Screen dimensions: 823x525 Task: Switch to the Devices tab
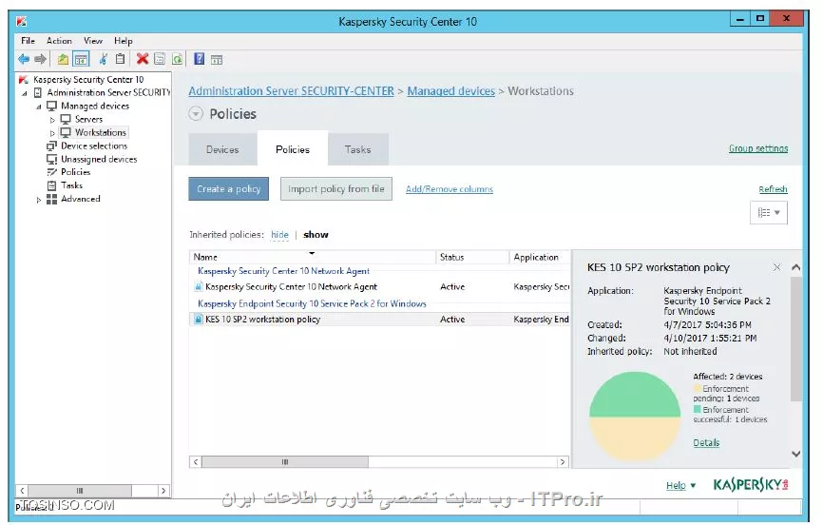pyautogui.click(x=222, y=149)
